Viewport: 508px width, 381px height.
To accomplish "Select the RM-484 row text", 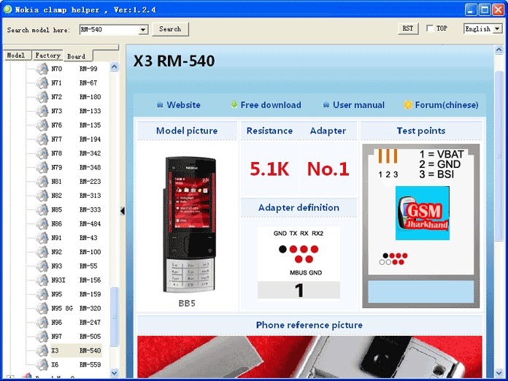I will pyautogui.click(x=90, y=224).
